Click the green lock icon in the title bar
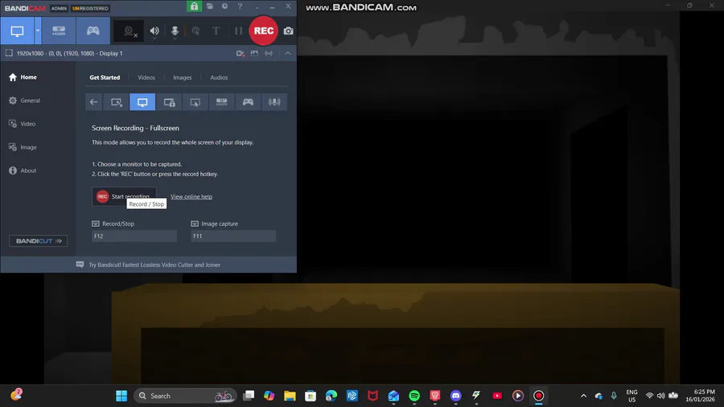 pos(194,6)
